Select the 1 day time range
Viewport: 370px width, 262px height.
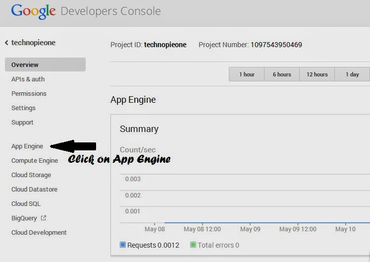352,74
